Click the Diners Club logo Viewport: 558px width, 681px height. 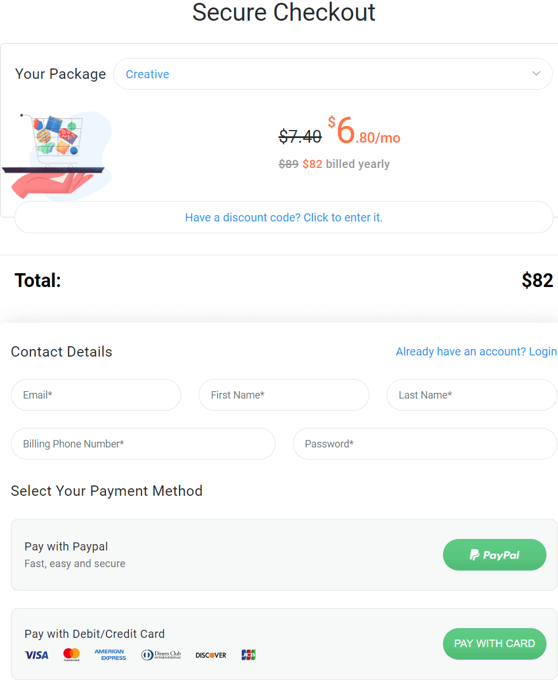coord(161,655)
